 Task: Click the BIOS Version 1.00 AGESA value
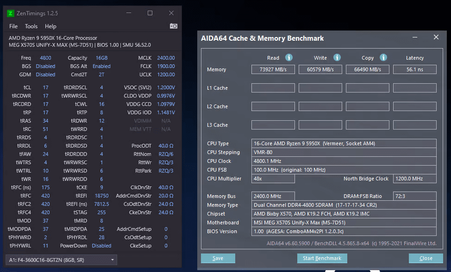click(x=344, y=231)
